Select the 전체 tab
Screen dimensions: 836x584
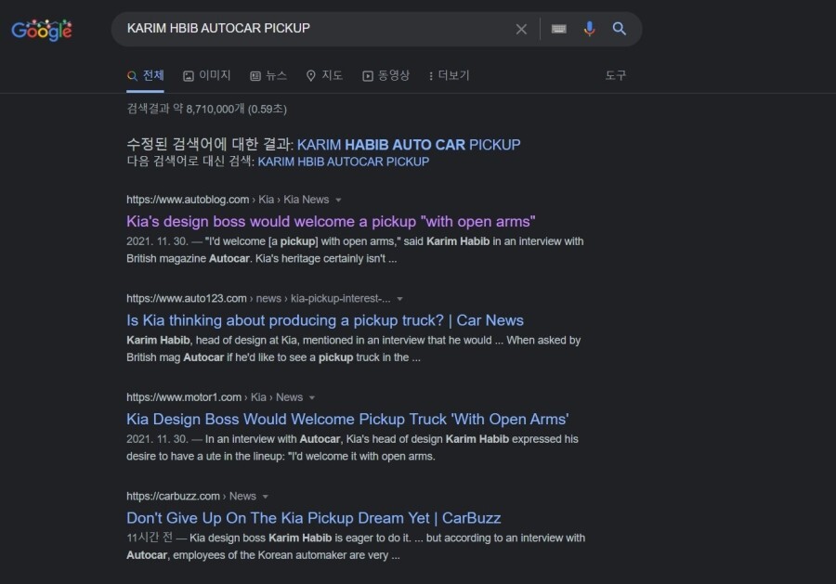[x=146, y=75]
